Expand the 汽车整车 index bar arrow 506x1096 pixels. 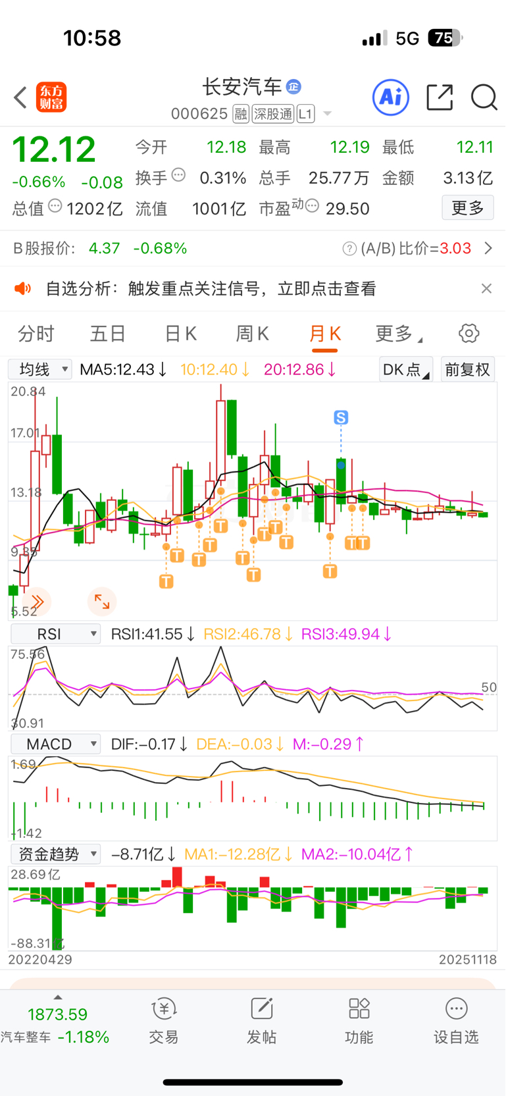(58, 998)
